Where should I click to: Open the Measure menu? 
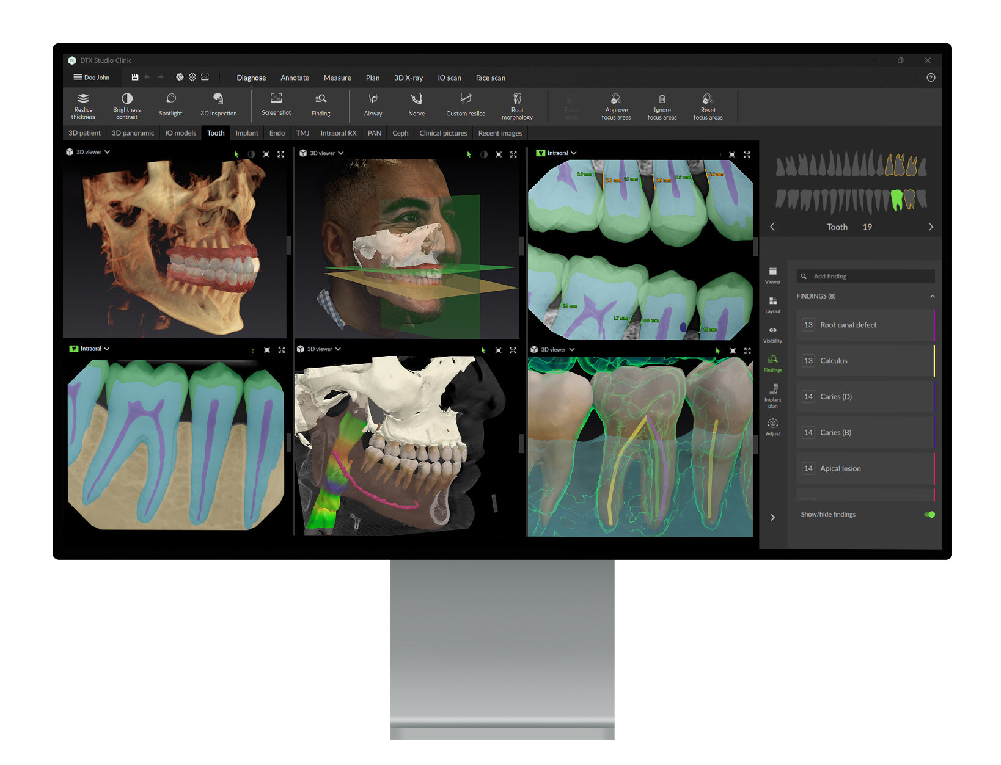pyautogui.click(x=337, y=78)
